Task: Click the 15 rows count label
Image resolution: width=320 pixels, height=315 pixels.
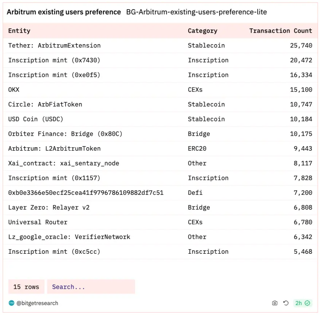Action: 26,287
